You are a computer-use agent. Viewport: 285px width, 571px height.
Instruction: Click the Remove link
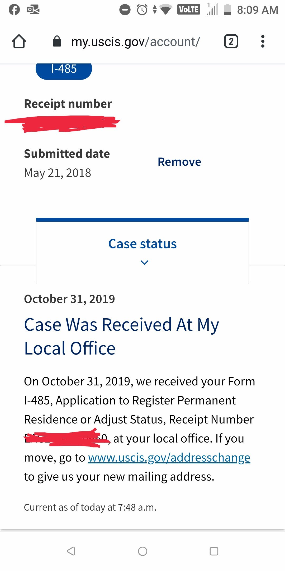(x=179, y=162)
